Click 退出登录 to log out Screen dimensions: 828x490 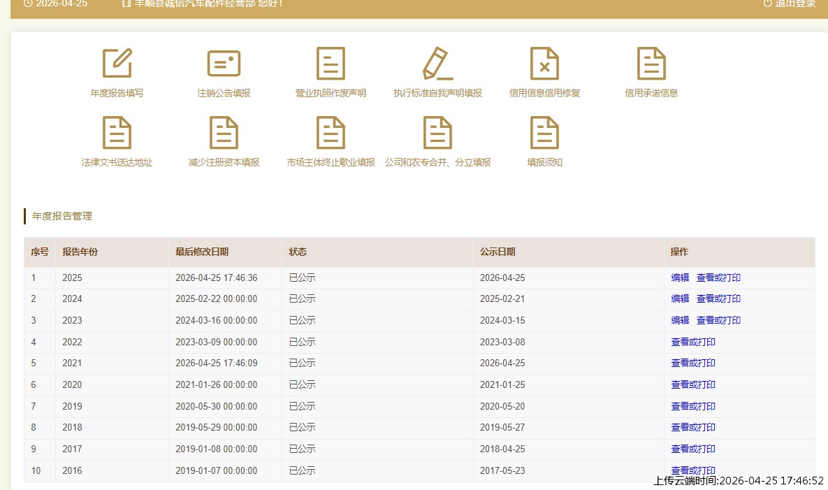tap(790, 3)
